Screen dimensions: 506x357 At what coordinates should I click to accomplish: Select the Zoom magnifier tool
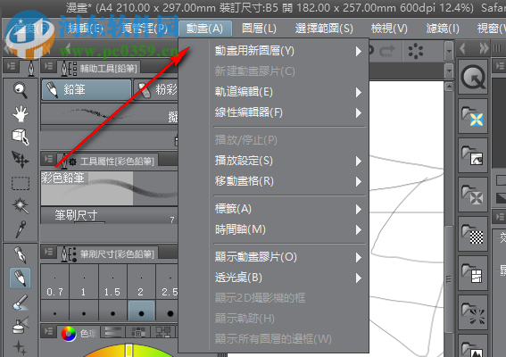point(20,90)
